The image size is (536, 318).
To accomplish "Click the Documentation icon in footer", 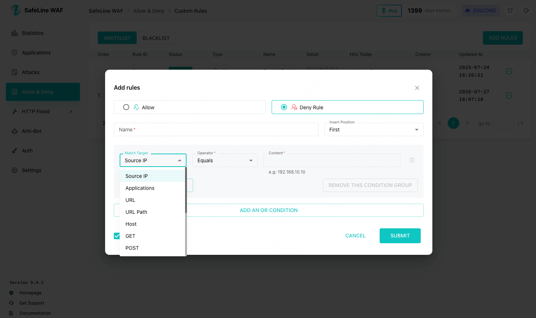I will 11,313.
